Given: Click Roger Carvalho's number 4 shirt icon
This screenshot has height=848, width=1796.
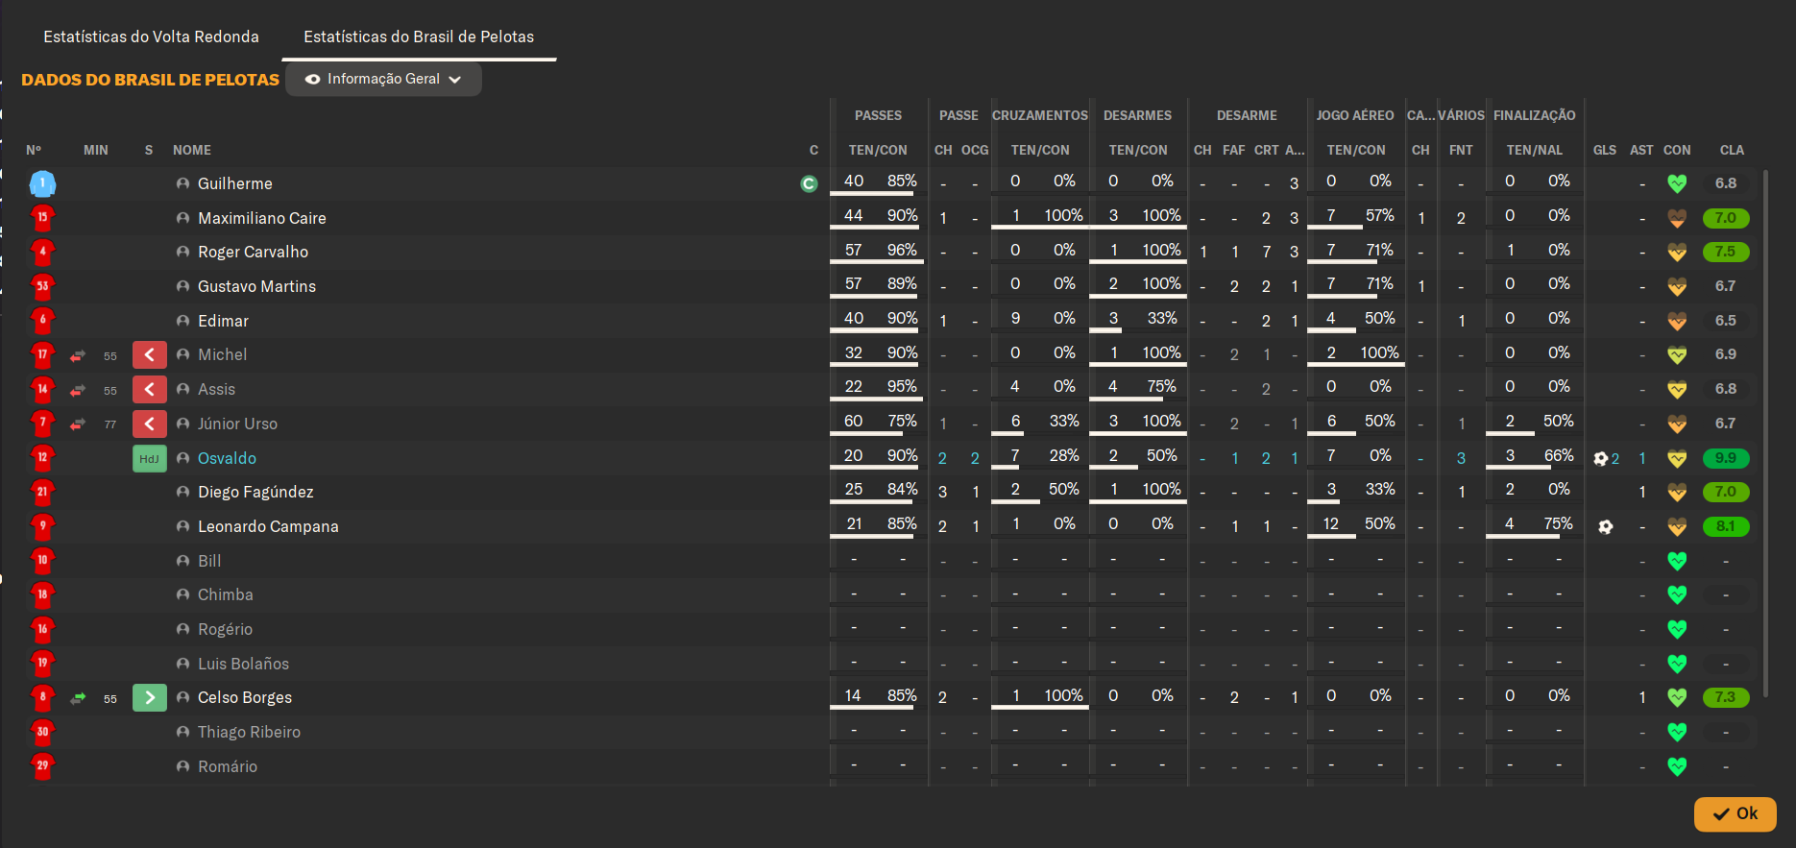Looking at the screenshot, I should (x=42, y=252).
